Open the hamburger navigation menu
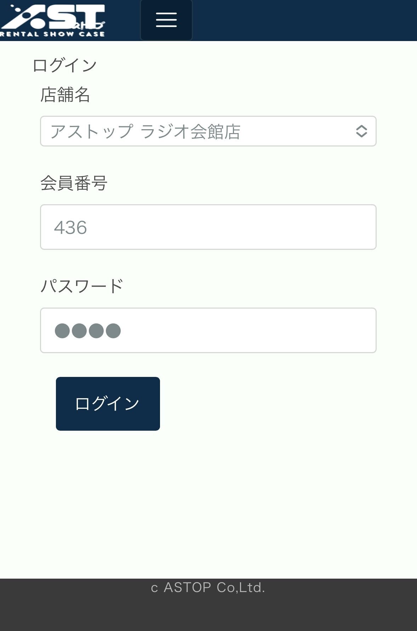 [166, 20]
